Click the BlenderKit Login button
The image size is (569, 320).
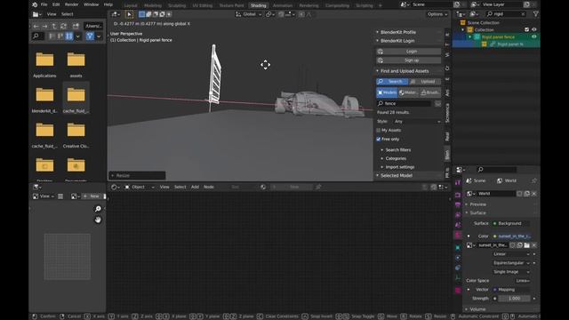[408, 52]
